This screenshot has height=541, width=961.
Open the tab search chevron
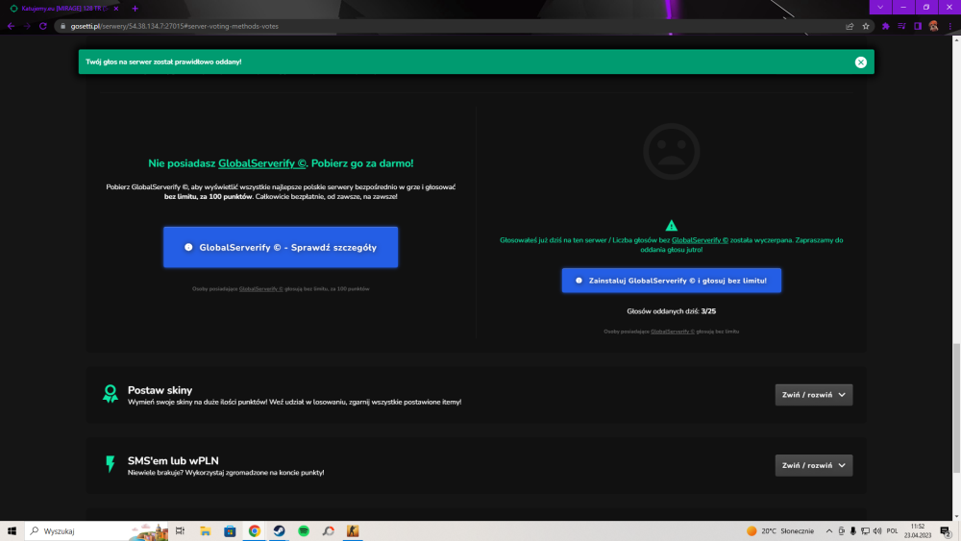[880, 8]
